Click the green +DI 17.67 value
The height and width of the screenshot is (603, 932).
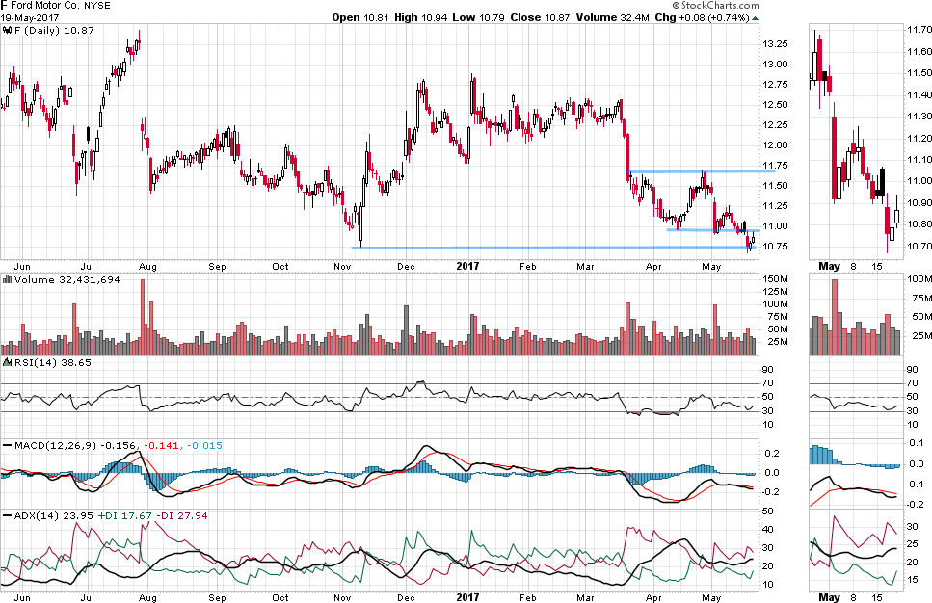[x=125, y=515]
